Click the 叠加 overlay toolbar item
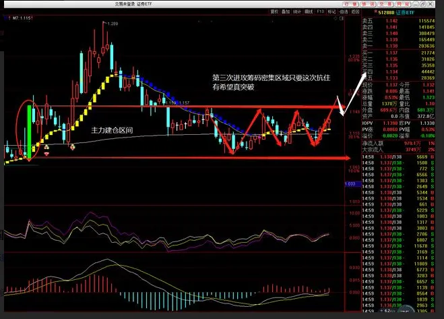The image size is (444, 319). pos(286,11)
